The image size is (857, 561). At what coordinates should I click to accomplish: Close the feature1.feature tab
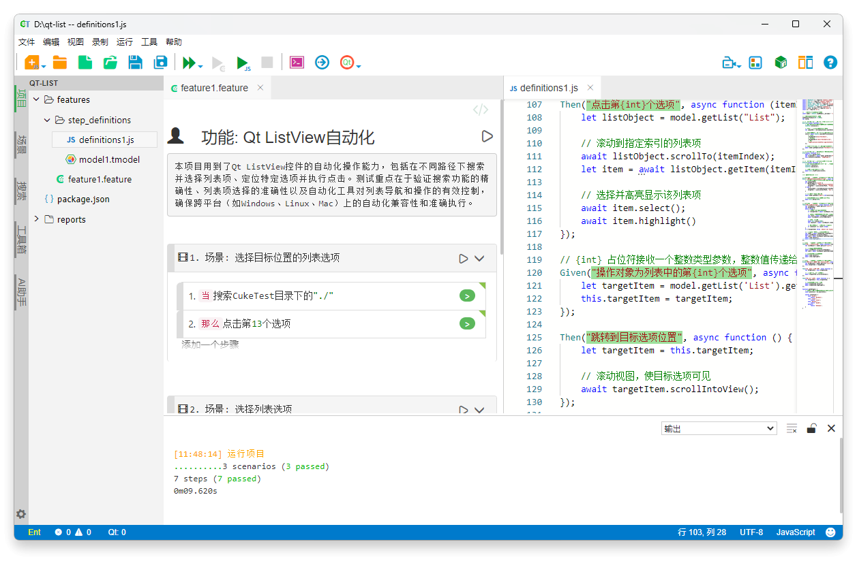260,87
